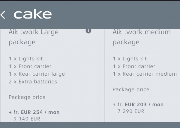Click the EUR 254 / mon price
The width and height of the screenshot is (180, 128).
click(34, 112)
